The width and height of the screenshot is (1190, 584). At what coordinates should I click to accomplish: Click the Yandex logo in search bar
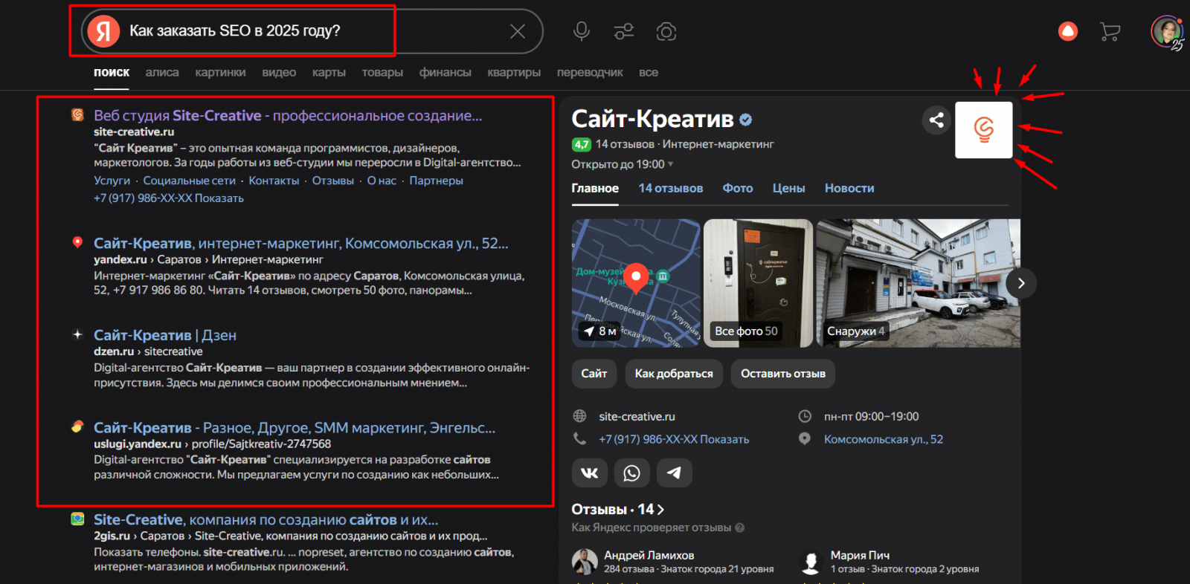(x=103, y=31)
